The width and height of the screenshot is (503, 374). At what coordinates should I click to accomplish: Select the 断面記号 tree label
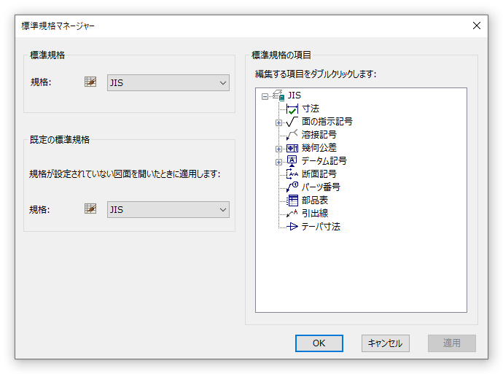319,174
